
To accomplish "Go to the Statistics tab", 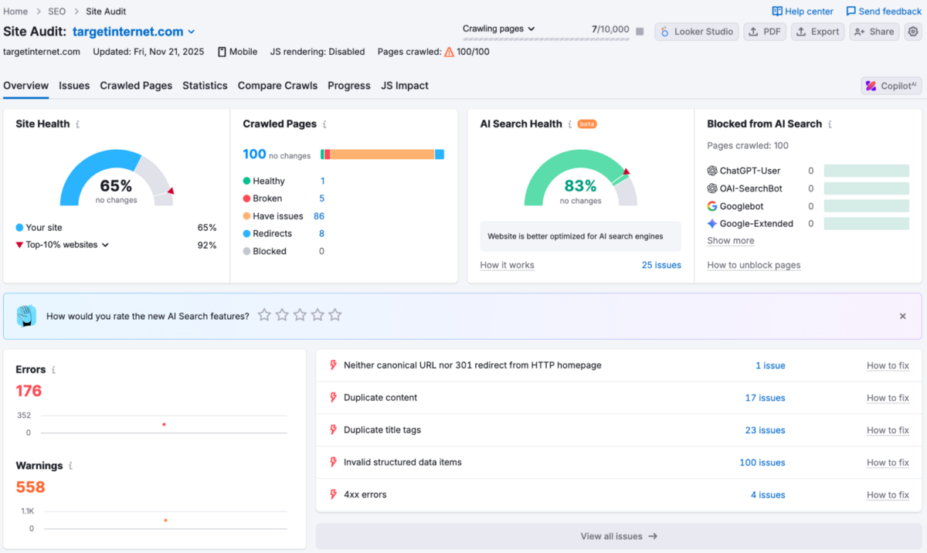I will click(205, 86).
